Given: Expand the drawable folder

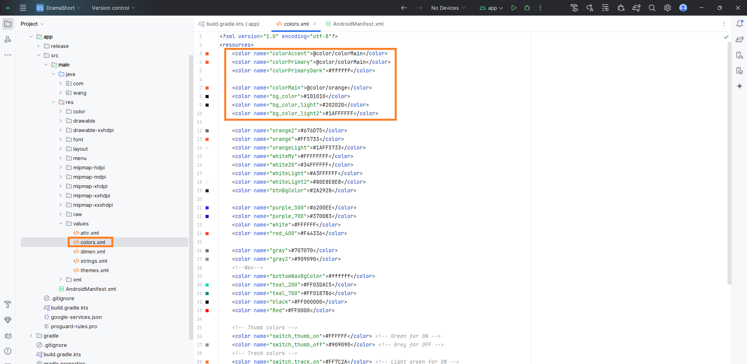Looking at the screenshot, I should [x=61, y=121].
